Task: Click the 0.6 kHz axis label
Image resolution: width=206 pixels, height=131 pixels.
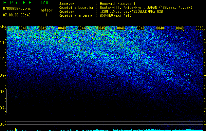Action: (3, 124)
